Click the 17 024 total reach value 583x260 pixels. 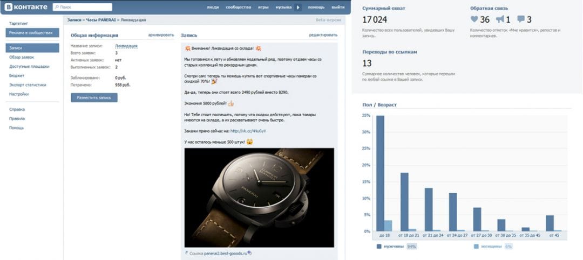[375, 20]
